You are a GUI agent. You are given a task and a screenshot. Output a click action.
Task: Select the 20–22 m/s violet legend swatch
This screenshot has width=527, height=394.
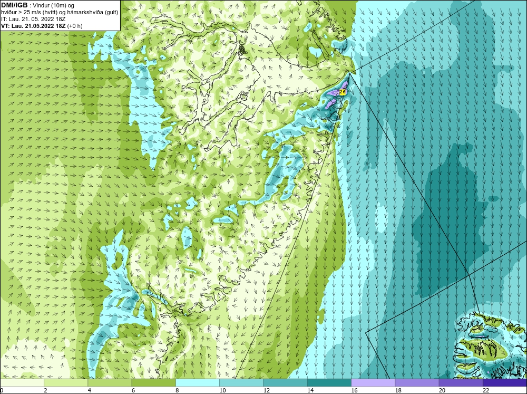[461, 383]
